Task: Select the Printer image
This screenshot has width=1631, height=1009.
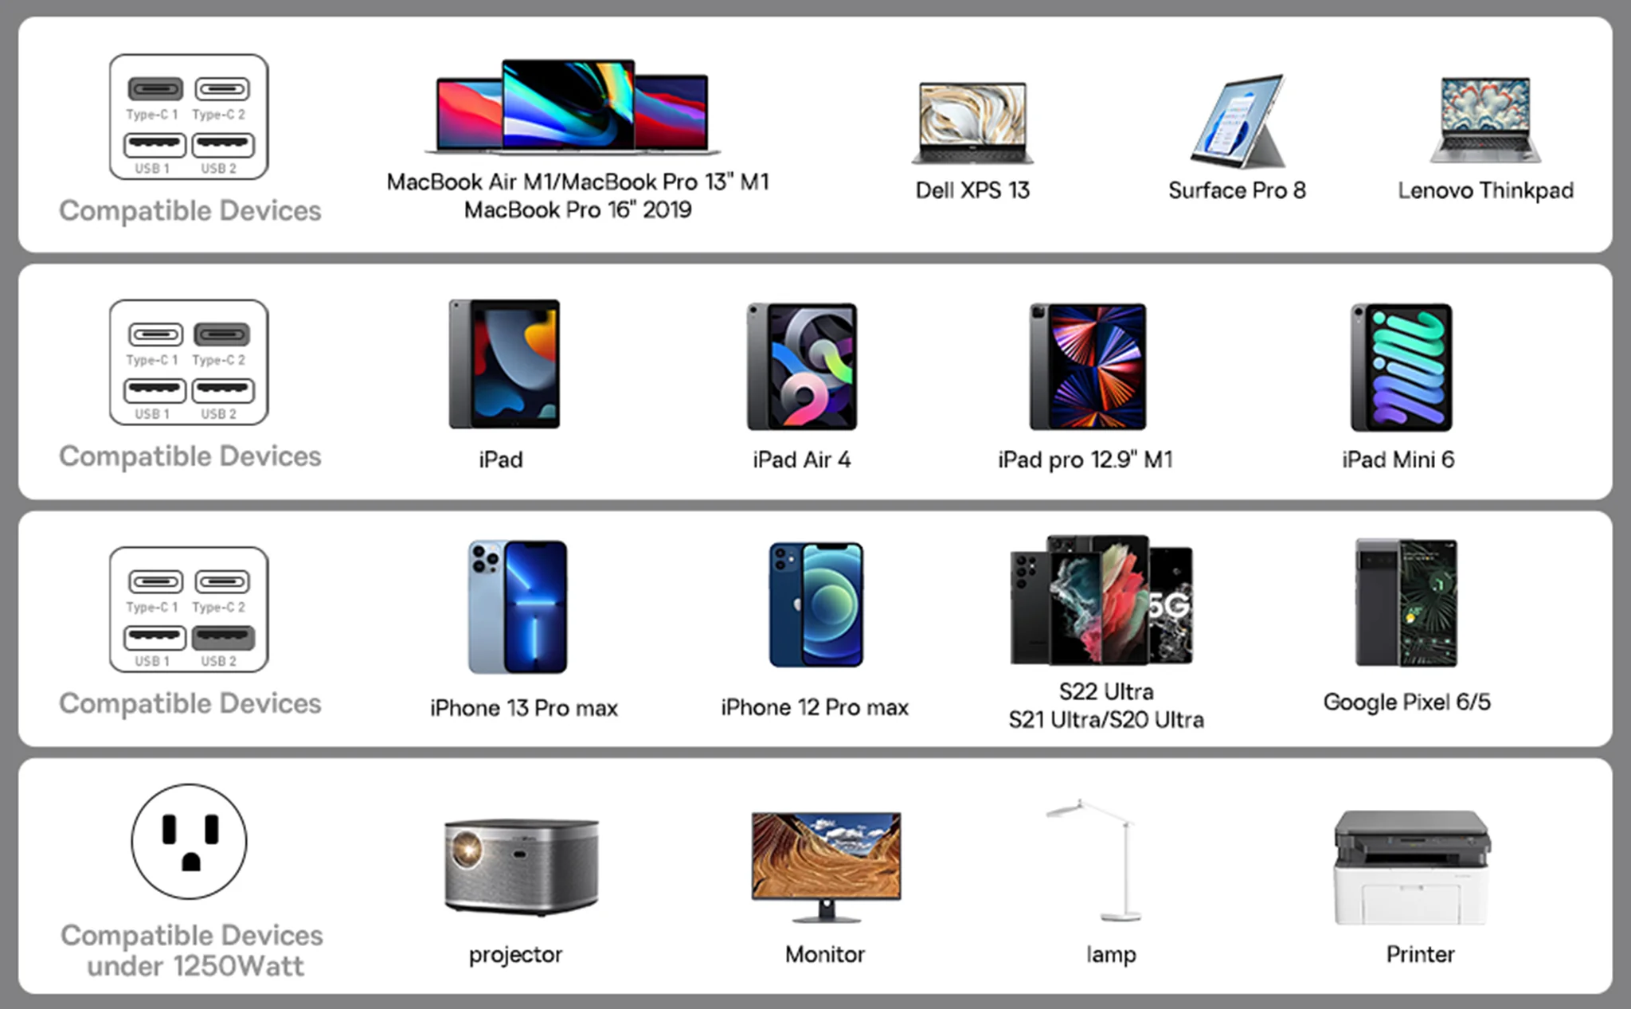Action: coord(1412,868)
